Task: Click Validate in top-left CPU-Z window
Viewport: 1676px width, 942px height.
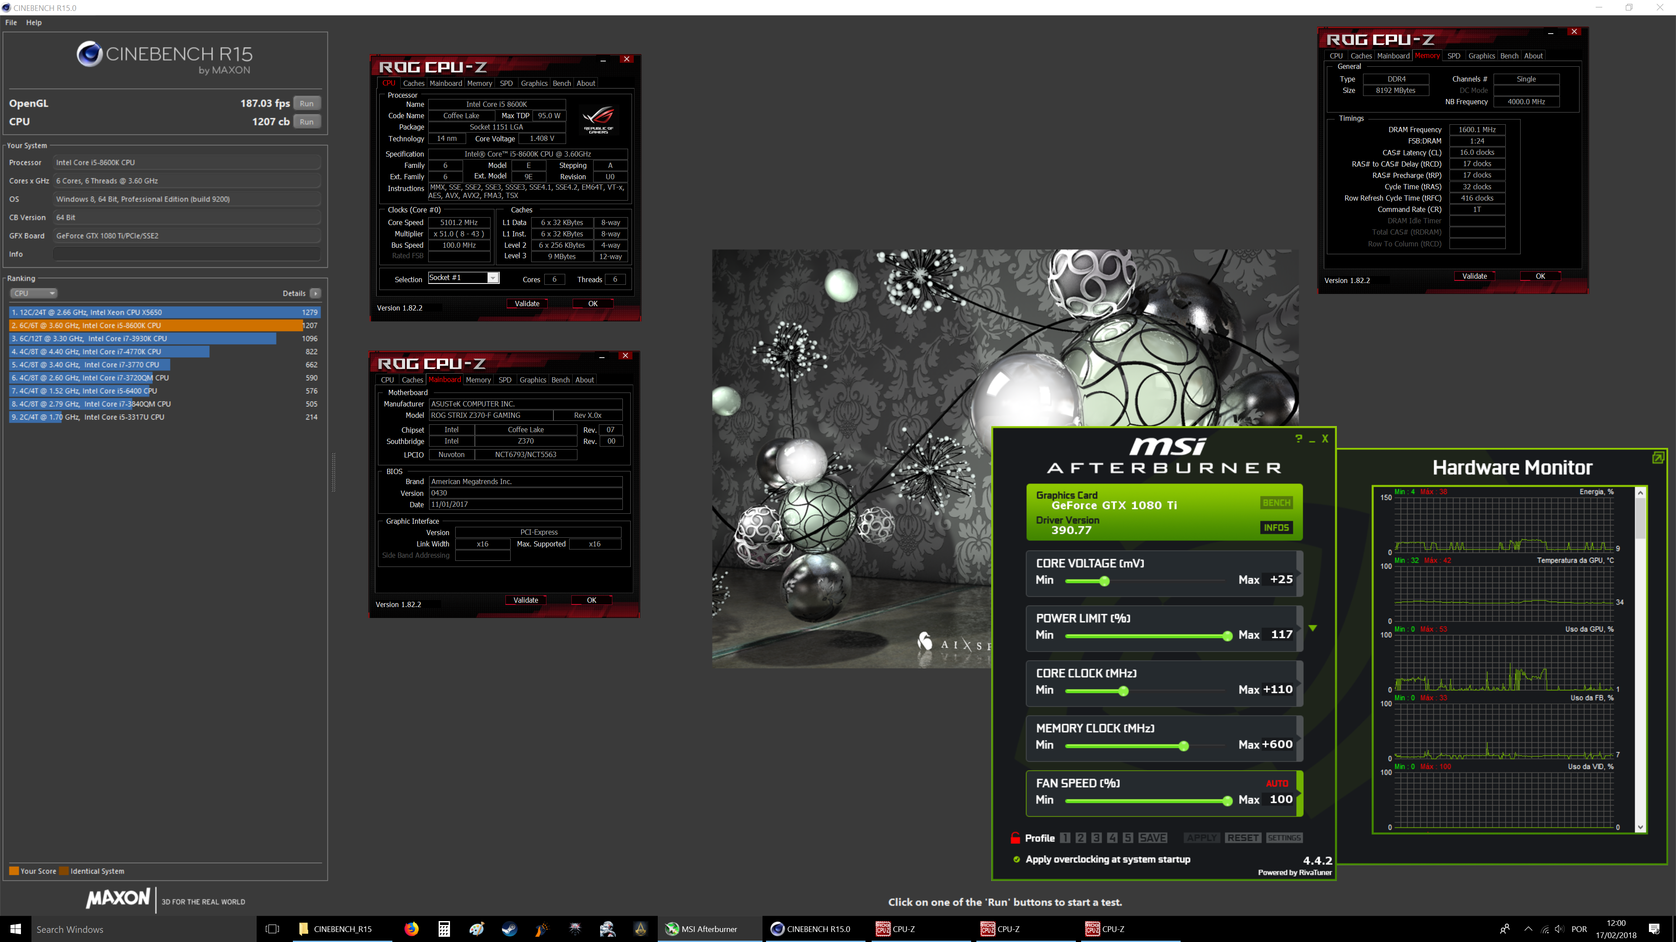Action: tap(527, 304)
